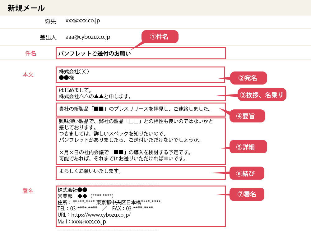The width and height of the screenshot is (311, 239).
Task: Click the 新規メール header title
Action: point(26,7)
